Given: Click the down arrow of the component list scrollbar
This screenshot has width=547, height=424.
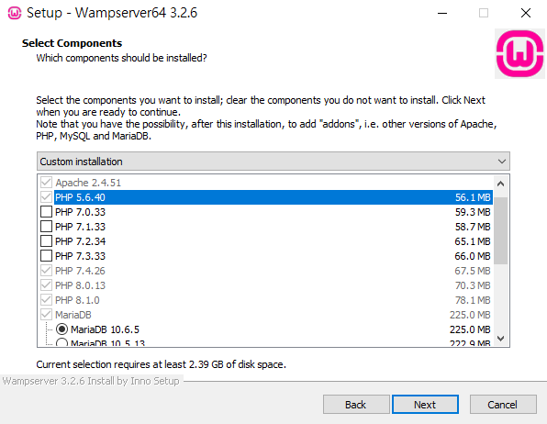Looking at the screenshot, I should 500,338.
